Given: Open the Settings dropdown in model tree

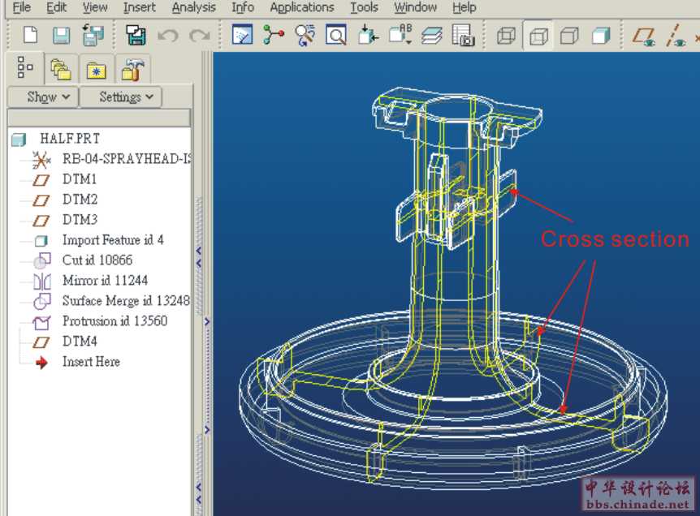Looking at the screenshot, I should point(120,97).
